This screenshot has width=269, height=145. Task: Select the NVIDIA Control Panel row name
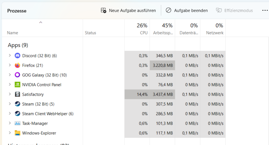42,85
